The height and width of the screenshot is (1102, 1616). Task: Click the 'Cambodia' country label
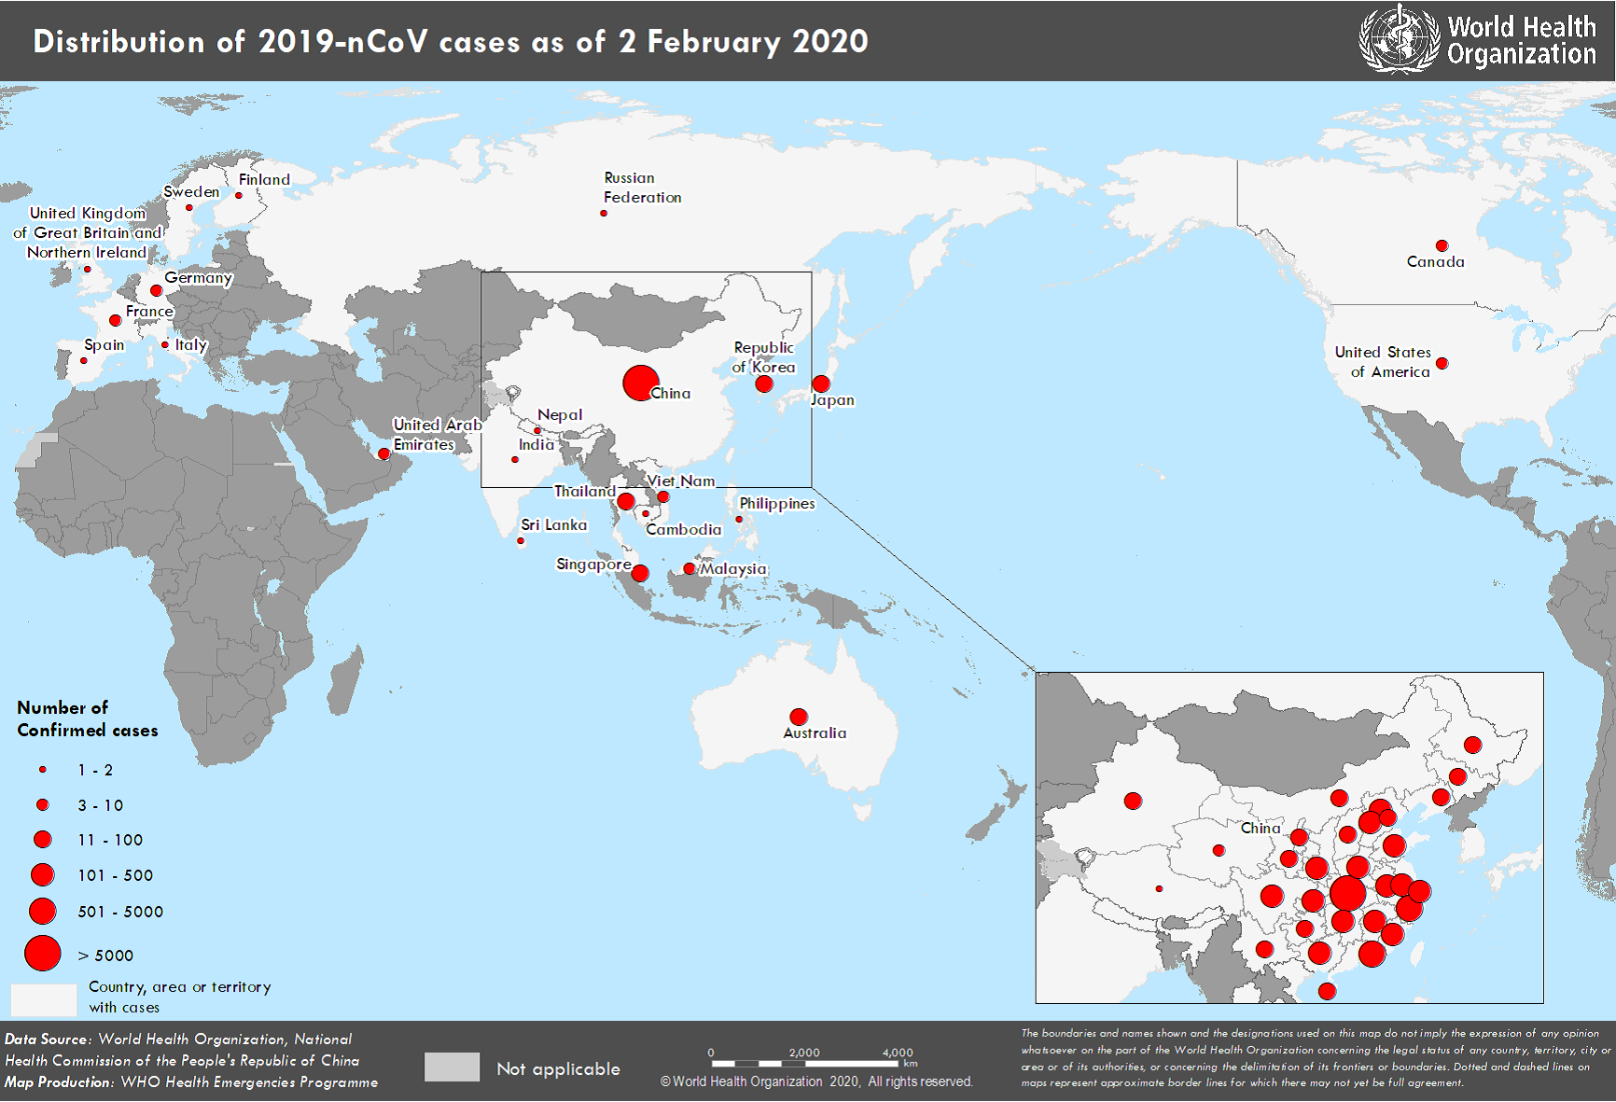[x=684, y=529]
